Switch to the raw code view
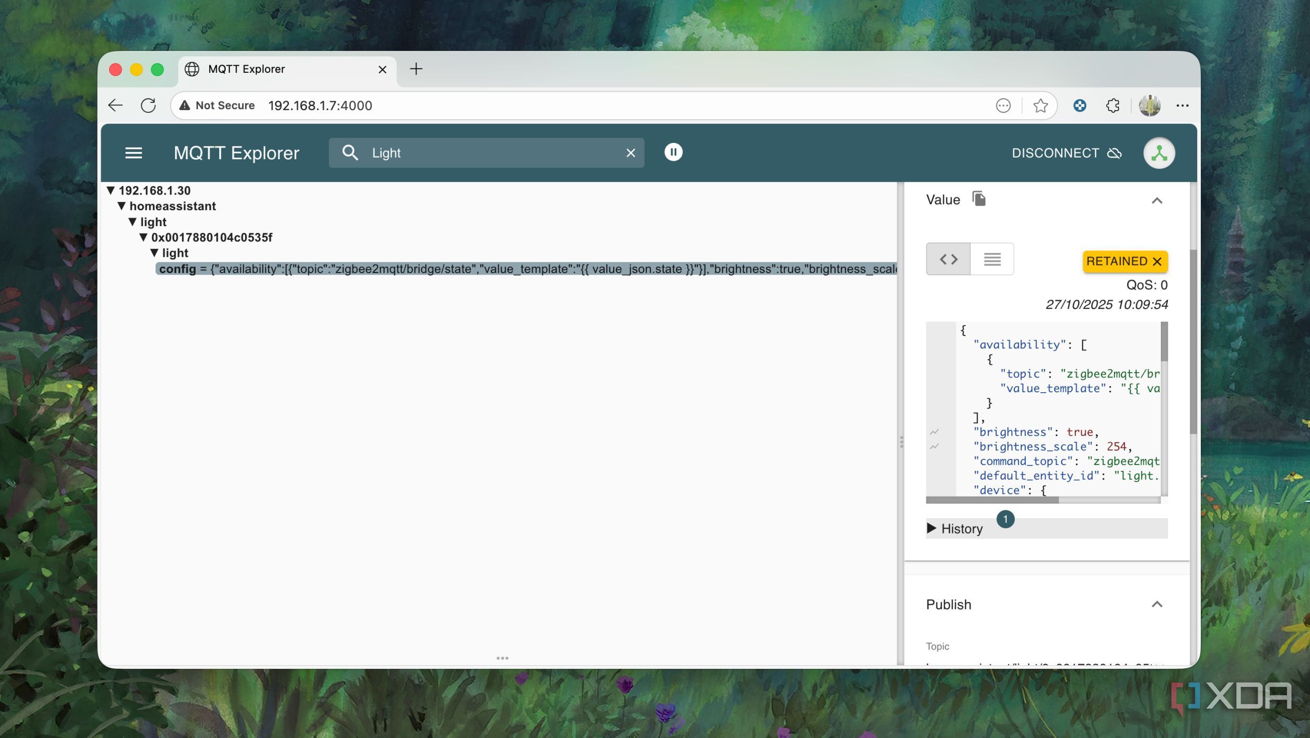Screen dimensions: 1310x738 click(948, 259)
